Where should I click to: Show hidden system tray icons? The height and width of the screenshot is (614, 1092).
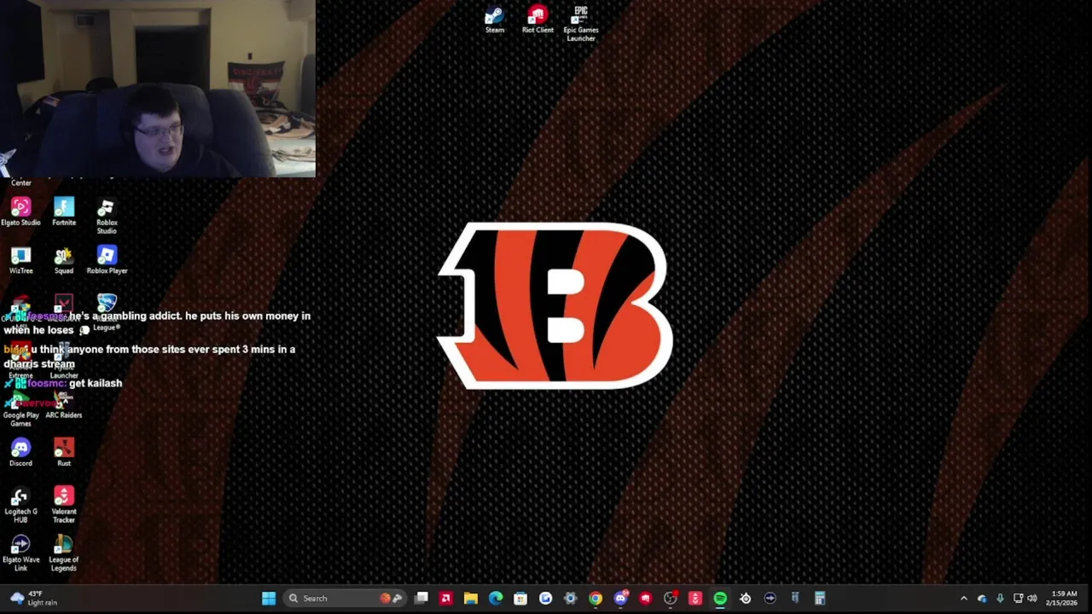pos(964,599)
